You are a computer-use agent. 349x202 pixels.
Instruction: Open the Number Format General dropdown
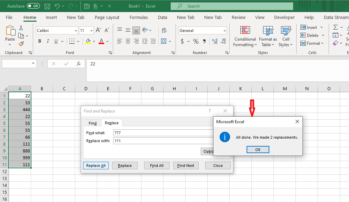[x=225, y=31]
